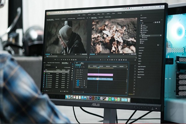Select the pink clip in the timeline
The width and height of the screenshot is (186, 124).
100,75
